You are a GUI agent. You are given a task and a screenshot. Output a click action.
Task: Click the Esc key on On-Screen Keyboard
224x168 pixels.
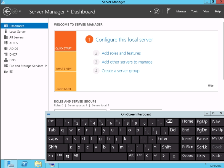click(x=51, y=122)
